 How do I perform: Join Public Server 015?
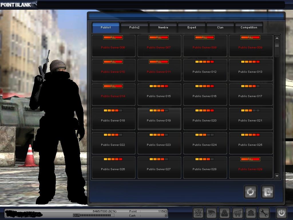coord(159,95)
